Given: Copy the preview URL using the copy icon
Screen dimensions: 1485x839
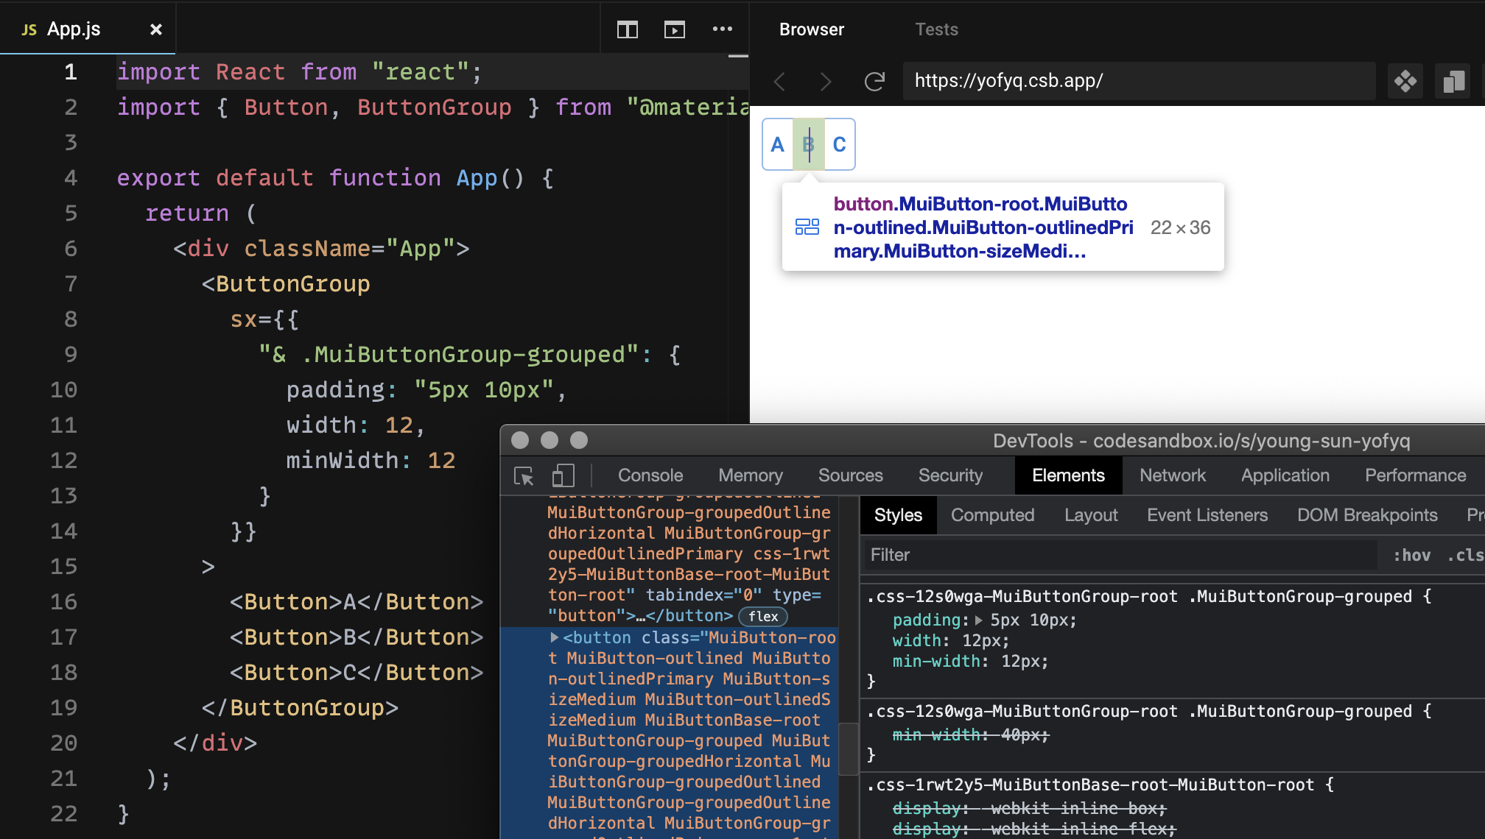Looking at the screenshot, I should click(x=1453, y=81).
